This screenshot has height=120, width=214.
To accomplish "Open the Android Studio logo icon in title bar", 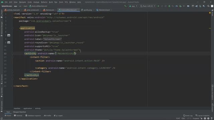I will click(2, 2).
